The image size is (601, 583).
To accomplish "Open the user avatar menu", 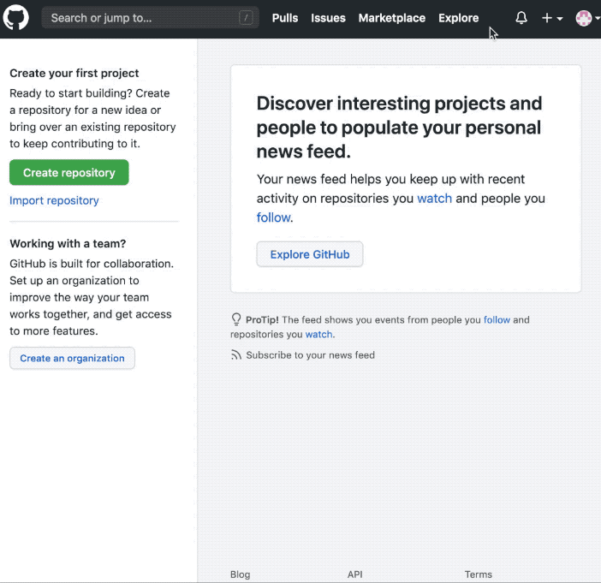I will pyautogui.click(x=587, y=18).
